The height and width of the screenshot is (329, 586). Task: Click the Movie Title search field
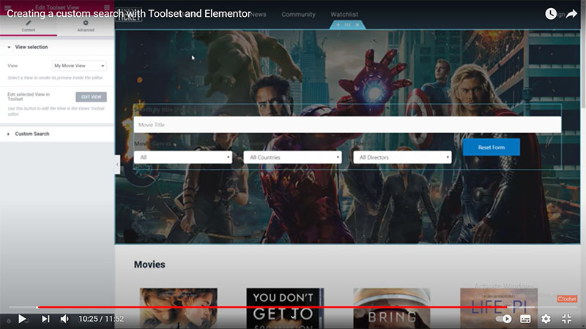(x=347, y=124)
